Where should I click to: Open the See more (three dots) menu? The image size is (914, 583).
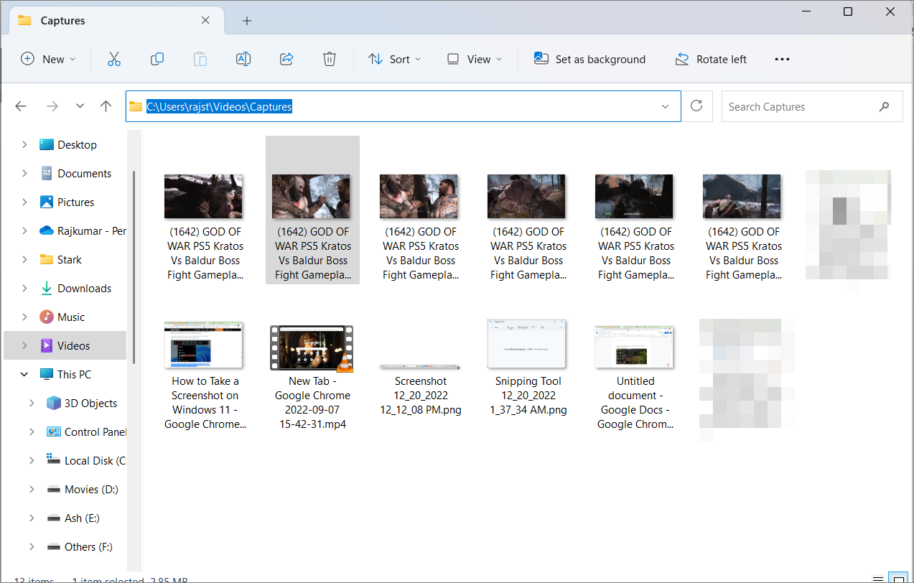click(x=782, y=60)
